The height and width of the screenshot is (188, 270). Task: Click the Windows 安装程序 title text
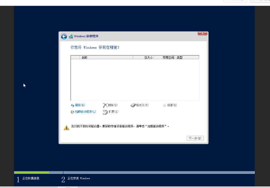pos(86,36)
